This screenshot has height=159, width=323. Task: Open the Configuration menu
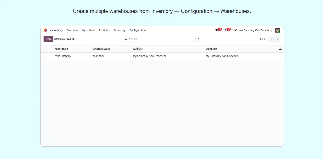pos(137,30)
